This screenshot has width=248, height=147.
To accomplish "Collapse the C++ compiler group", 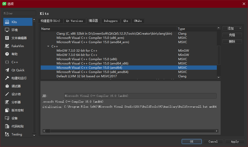I will pos(48,46).
